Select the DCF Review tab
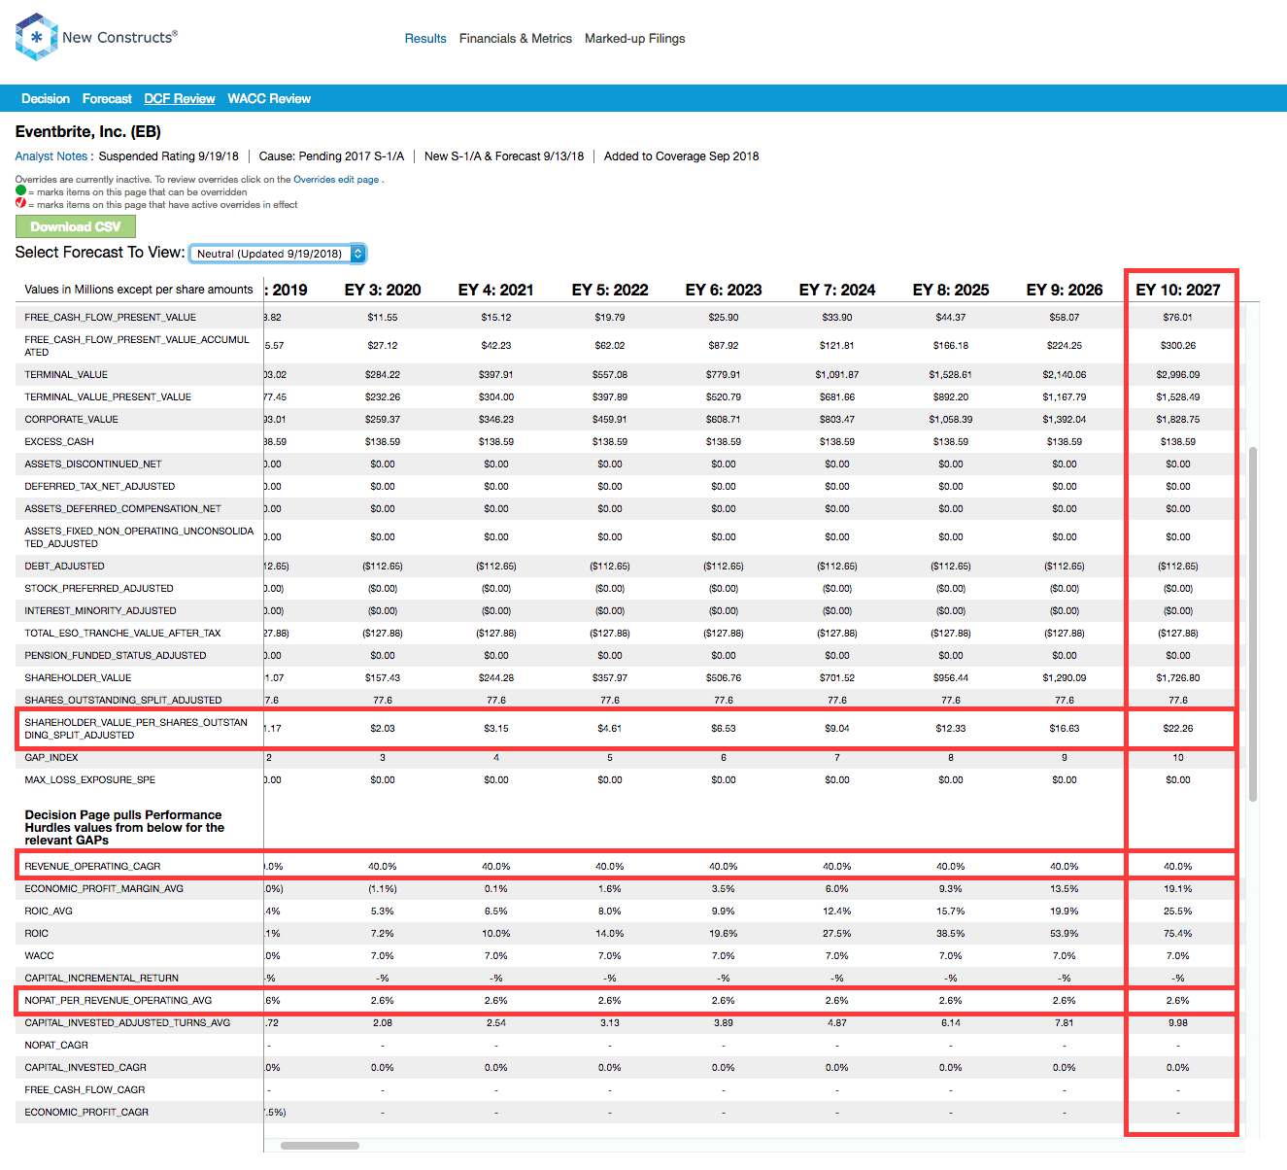 (180, 99)
